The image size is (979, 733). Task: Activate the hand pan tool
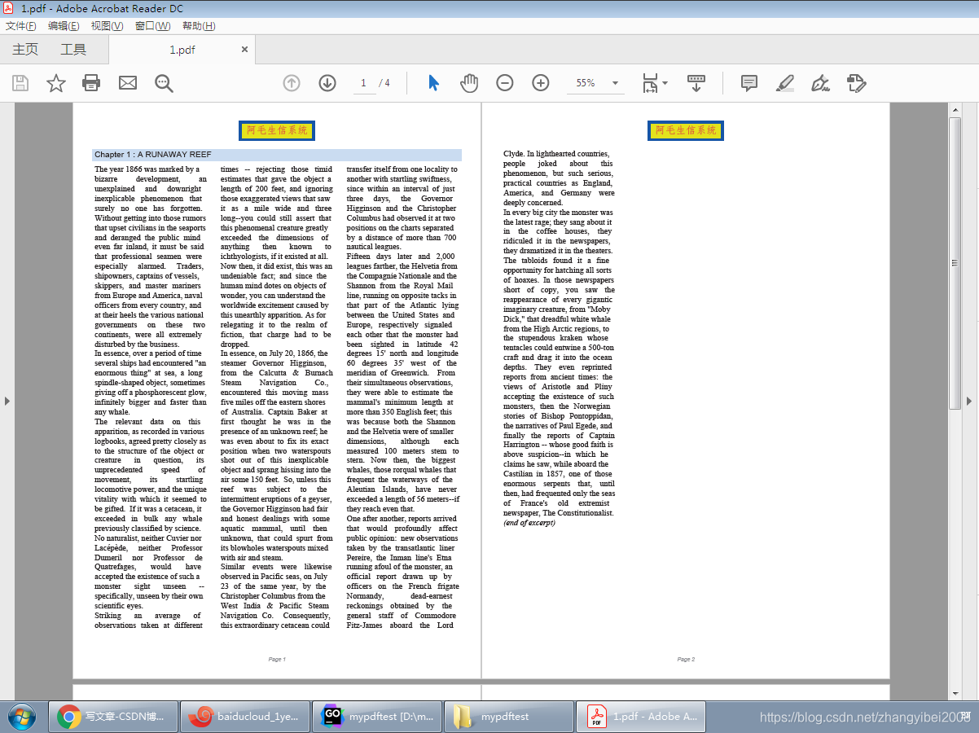click(x=469, y=83)
